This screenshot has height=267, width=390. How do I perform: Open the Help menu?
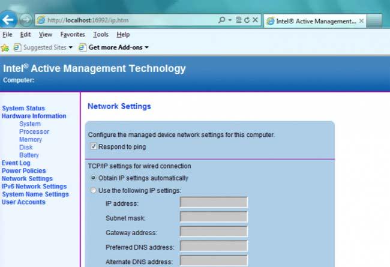point(123,35)
